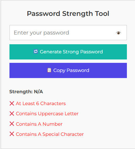Select the Contains A Special Character requirement text
This screenshot has width=135, height=149.
point(50,134)
